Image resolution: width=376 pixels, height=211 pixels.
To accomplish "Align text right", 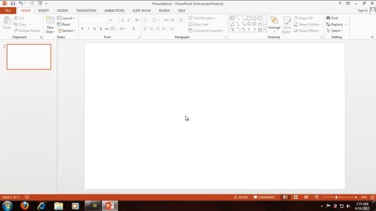I will coord(157,29).
